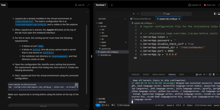Change encoding via UTF-8 status item

coord(178,105)
